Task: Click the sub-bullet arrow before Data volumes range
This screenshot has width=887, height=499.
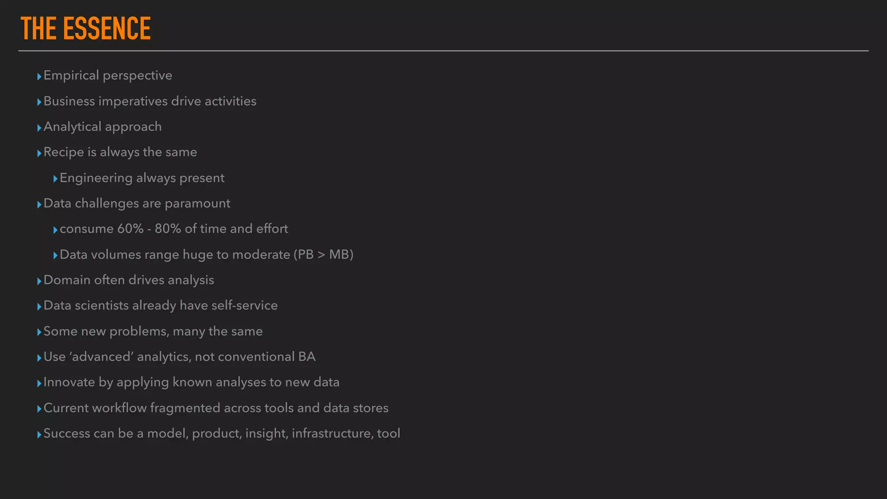Action: point(55,256)
